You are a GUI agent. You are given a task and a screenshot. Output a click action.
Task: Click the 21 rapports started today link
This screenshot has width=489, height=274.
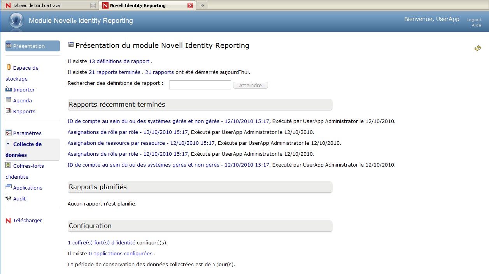[x=159, y=72]
